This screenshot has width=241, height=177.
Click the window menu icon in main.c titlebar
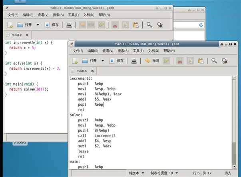click(x=6, y=8)
